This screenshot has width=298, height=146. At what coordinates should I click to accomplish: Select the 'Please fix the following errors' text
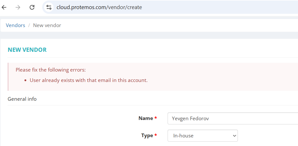50,70
